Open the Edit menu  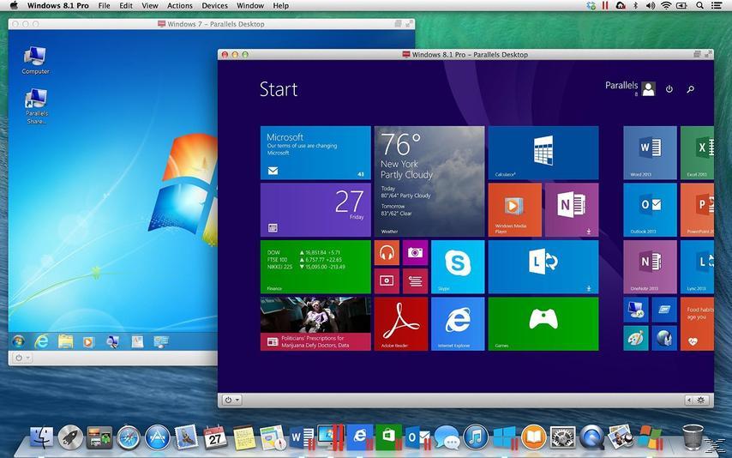[x=126, y=6]
